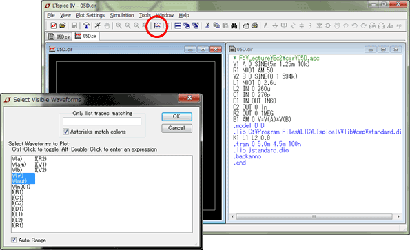Click the Resistor component icon
This screenshot has height=250, width=410.
[293, 25]
